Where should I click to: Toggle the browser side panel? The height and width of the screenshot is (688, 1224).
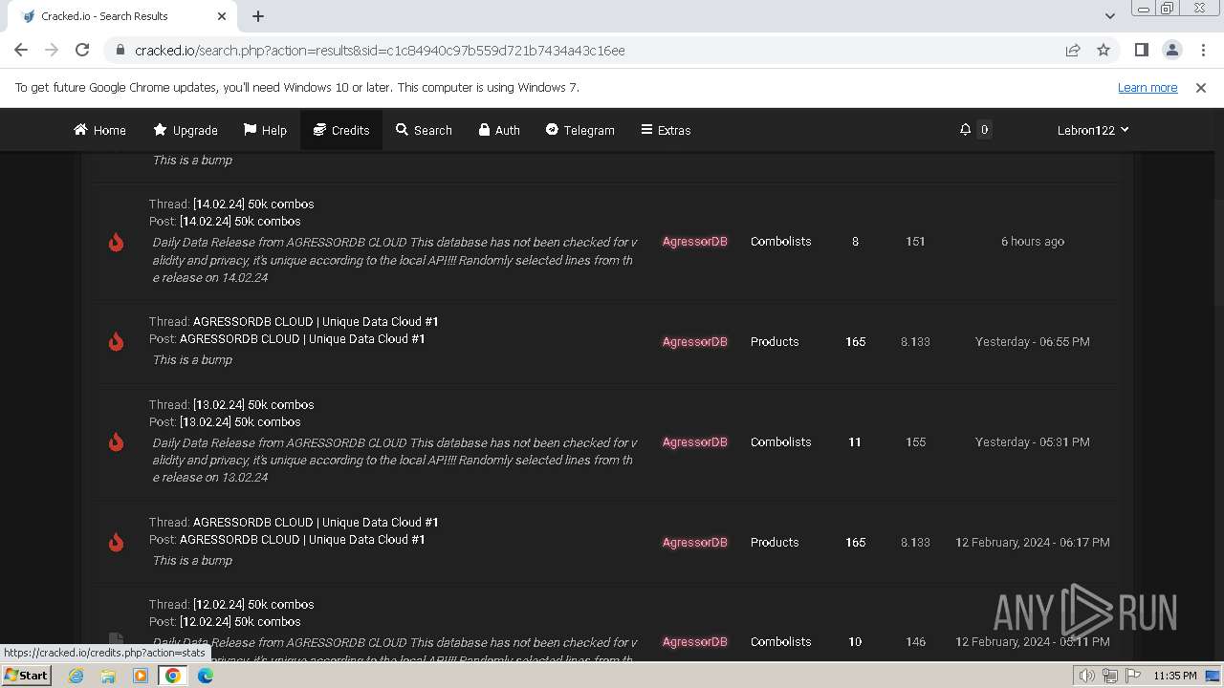point(1141,50)
